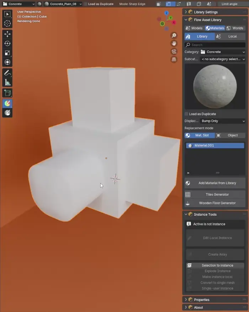Click the viewport zoom magnifier icon
This screenshot has height=312, width=249.
click(174, 35)
